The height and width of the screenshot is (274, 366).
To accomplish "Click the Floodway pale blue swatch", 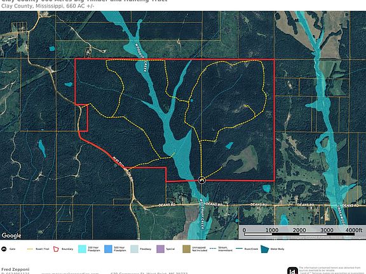I will 135,249.
